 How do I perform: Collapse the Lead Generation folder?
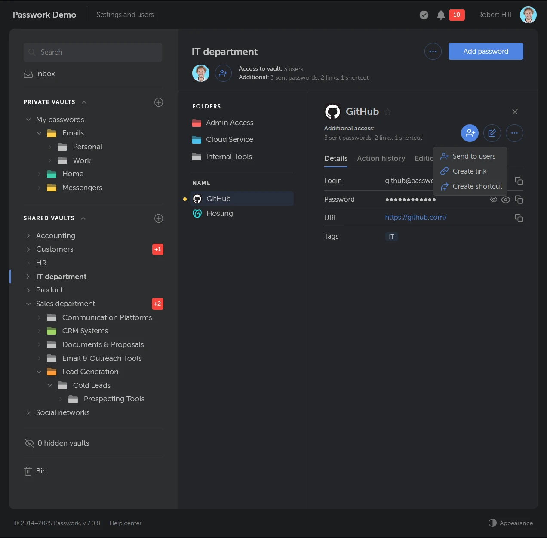39,372
